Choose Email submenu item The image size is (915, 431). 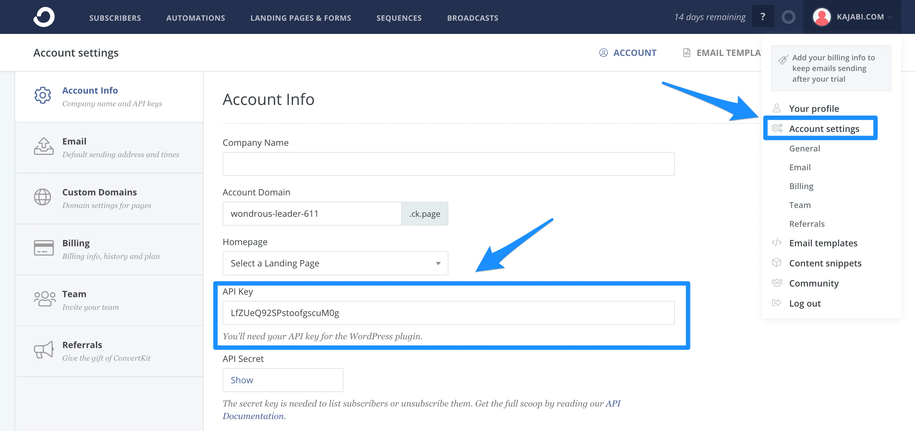pyautogui.click(x=800, y=167)
